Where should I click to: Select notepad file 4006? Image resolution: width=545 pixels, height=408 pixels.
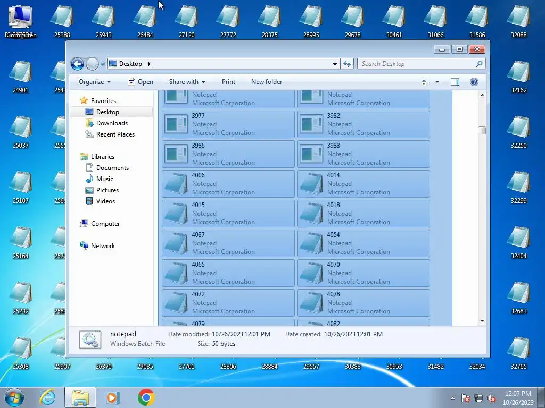tap(228, 184)
